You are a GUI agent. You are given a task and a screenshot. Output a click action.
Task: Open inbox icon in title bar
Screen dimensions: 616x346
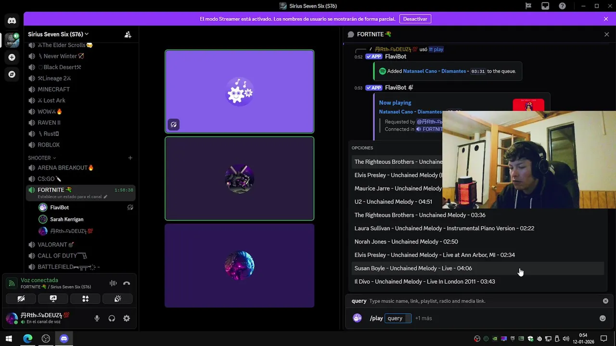pyautogui.click(x=545, y=6)
